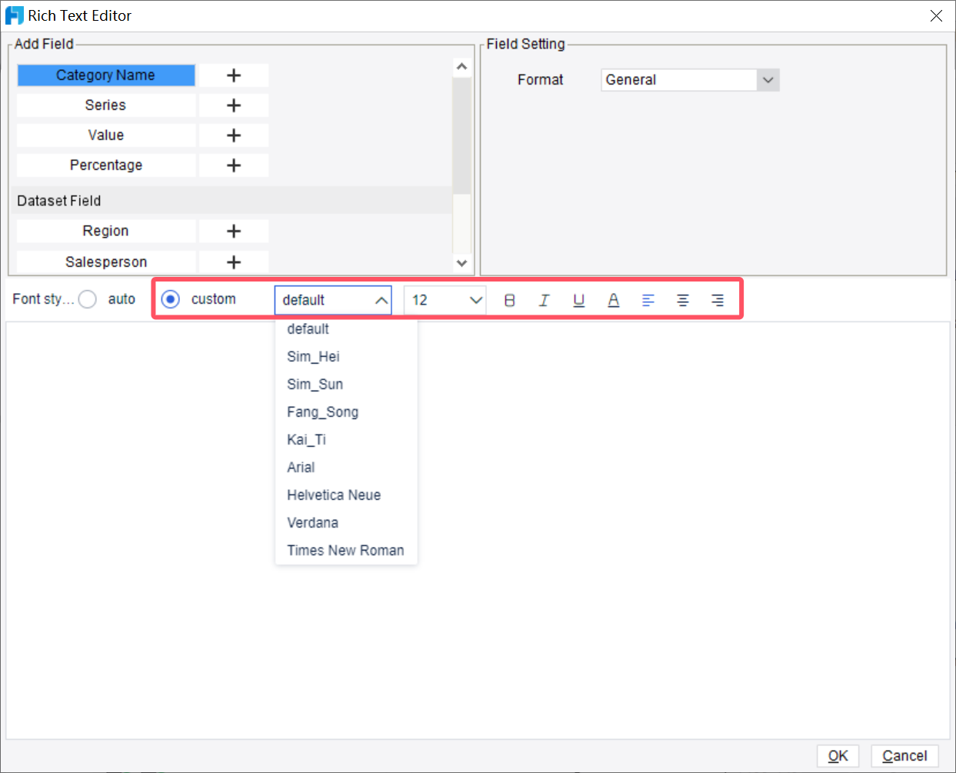This screenshot has height=773, width=956.
Task: Select the Category Name field
Action: point(106,75)
